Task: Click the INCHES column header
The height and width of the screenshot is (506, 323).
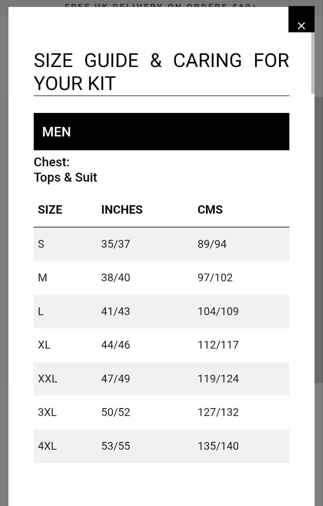Action: coord(122,209)
